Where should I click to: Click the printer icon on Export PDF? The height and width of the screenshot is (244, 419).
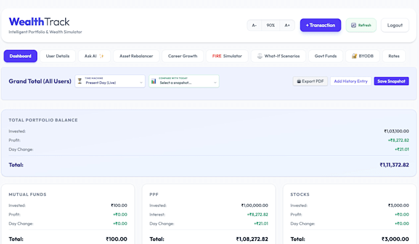click(299, 81)
